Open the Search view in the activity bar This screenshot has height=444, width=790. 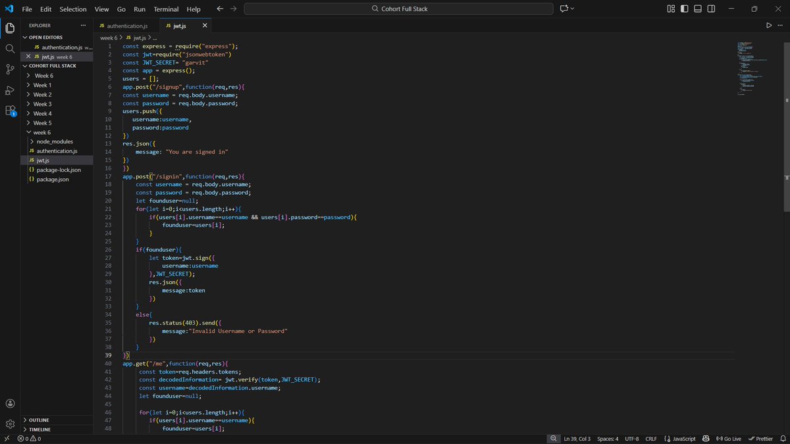pos(10,49)
